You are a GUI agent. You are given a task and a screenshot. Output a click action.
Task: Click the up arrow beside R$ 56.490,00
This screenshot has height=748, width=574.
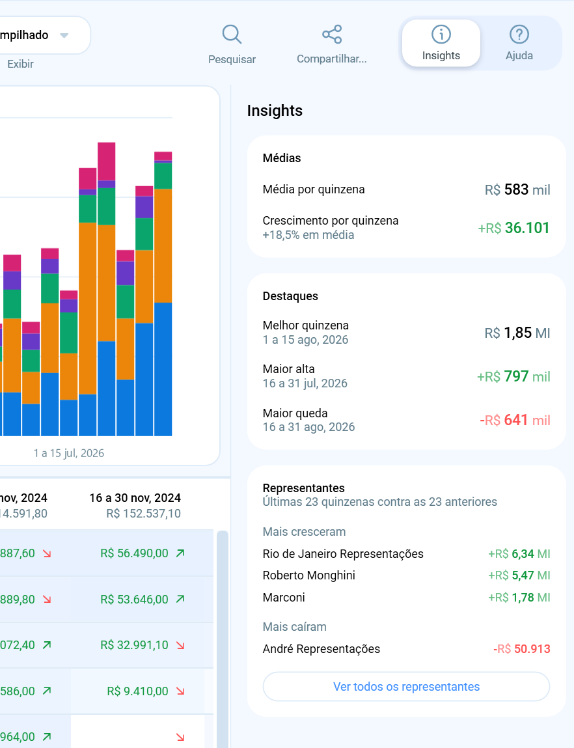click(x=180, y=553)
